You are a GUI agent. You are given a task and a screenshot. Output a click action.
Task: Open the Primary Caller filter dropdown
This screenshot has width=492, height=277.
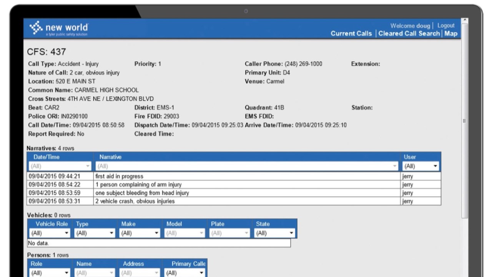[185, 273]
